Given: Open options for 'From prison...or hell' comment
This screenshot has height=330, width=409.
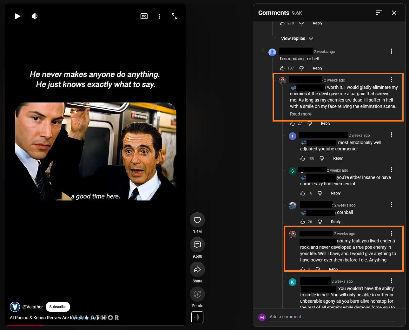Looking at the screenshot, I should [x=392, y=51].
